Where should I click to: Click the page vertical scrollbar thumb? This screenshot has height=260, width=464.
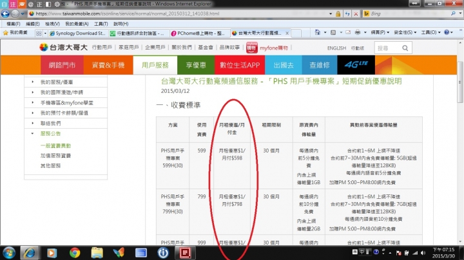click(460, 82)
